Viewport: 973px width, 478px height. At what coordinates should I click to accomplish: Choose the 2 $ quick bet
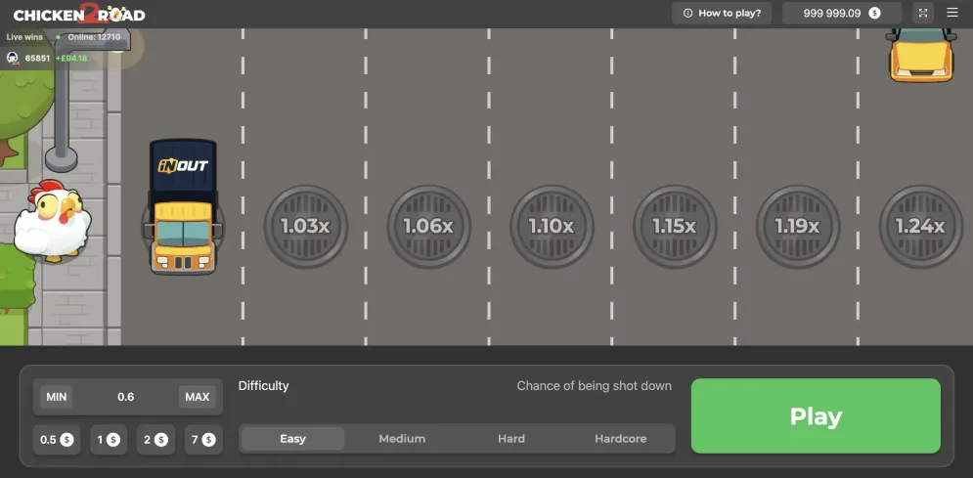(x=155, y=440)
